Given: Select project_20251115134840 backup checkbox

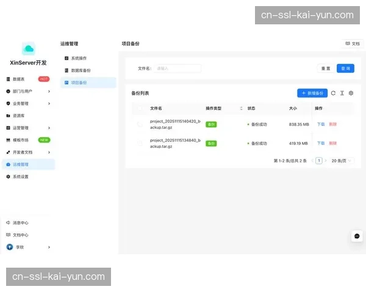Looking at the screenshot, I should [x=140, y=143].
